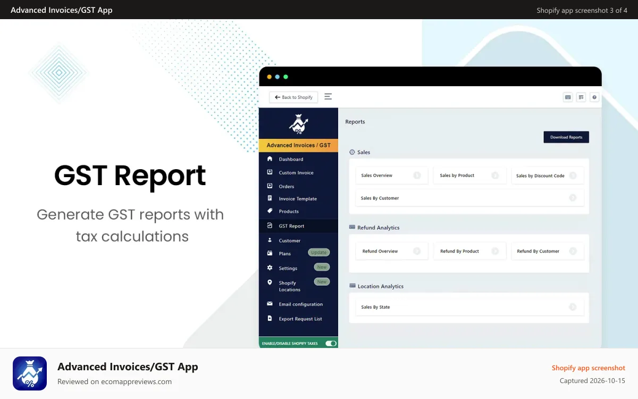Click the list settings icon in top bar

click(x=581, y=97)
